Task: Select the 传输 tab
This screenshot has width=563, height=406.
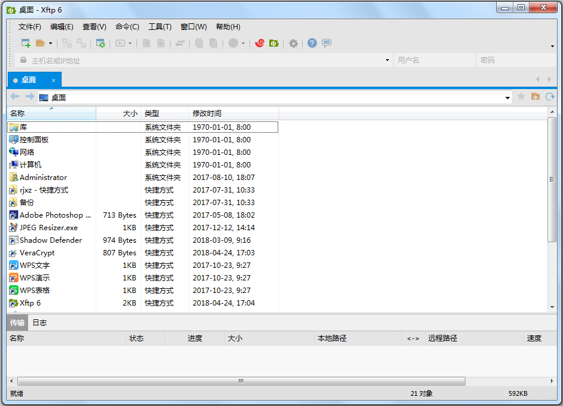Action: point(17,322)
